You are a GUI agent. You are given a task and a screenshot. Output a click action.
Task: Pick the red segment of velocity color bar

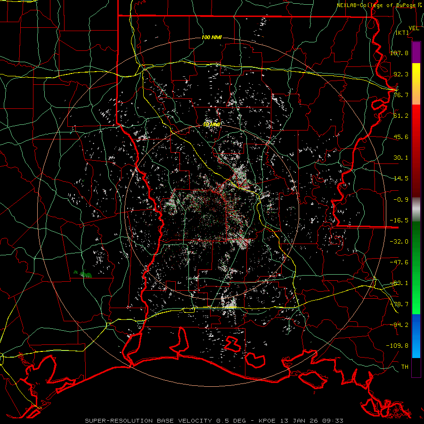416,151
